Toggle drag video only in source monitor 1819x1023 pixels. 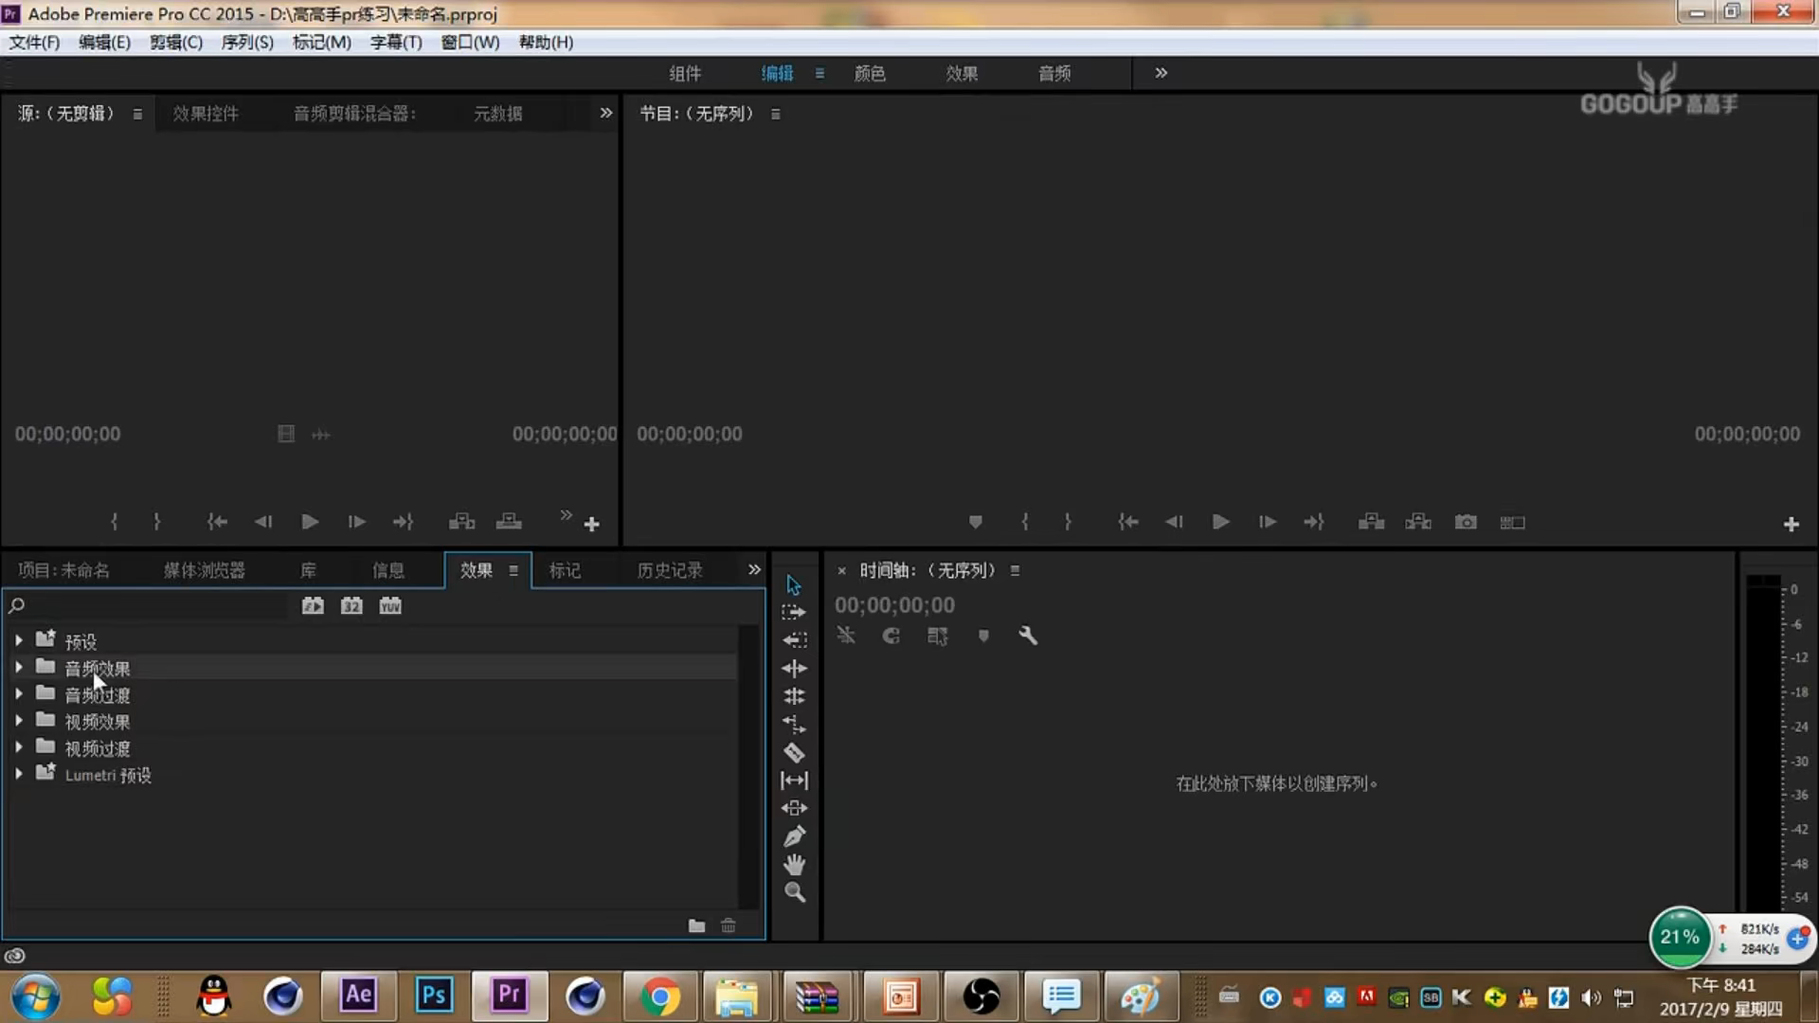[286, 434]
